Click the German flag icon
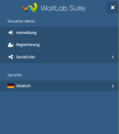The height and width of the screenshot is (134, 119). tap(11, 86)
